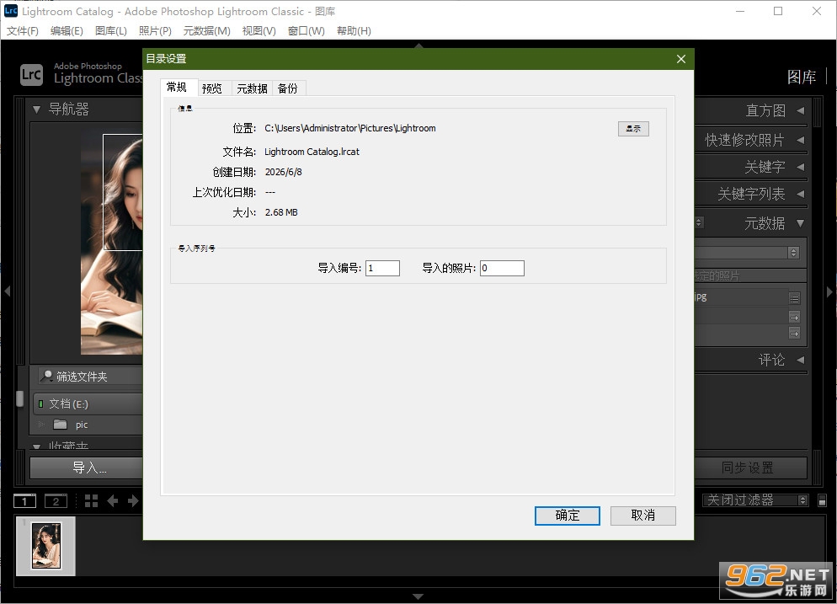This screenshot has height=604, width=837.
Task: Open the 图库(L) menu
Action: click(x=111, y=31)
